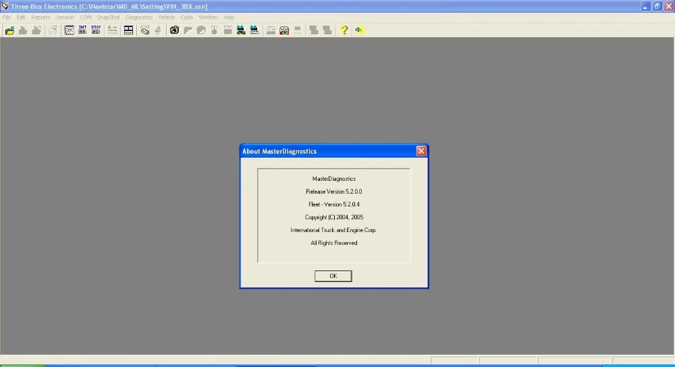The height and width of the screenshot is (367, 675).
Task: Click the 'Copyright (C) 2004, 2005' text
Action: click(333, 217)
